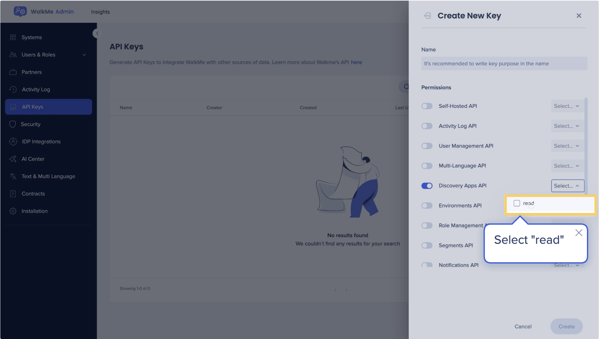The width and height of the screenshot is (599, 339).
Task: Open the Self-Hosted API Select dropdown
Action: 567,106
